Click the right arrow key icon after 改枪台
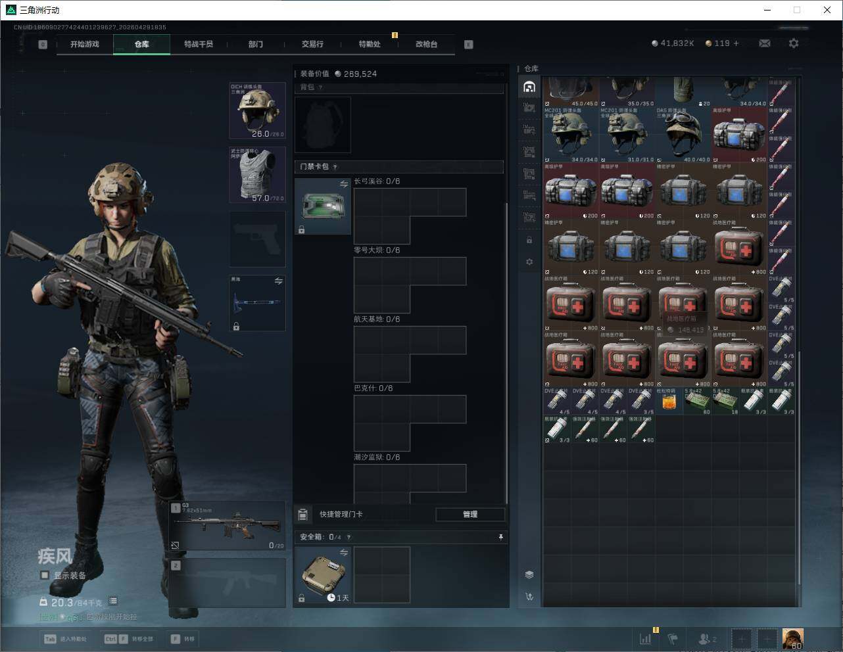The height and width of the screenshot is (652, 843). [x=469, y=45]
